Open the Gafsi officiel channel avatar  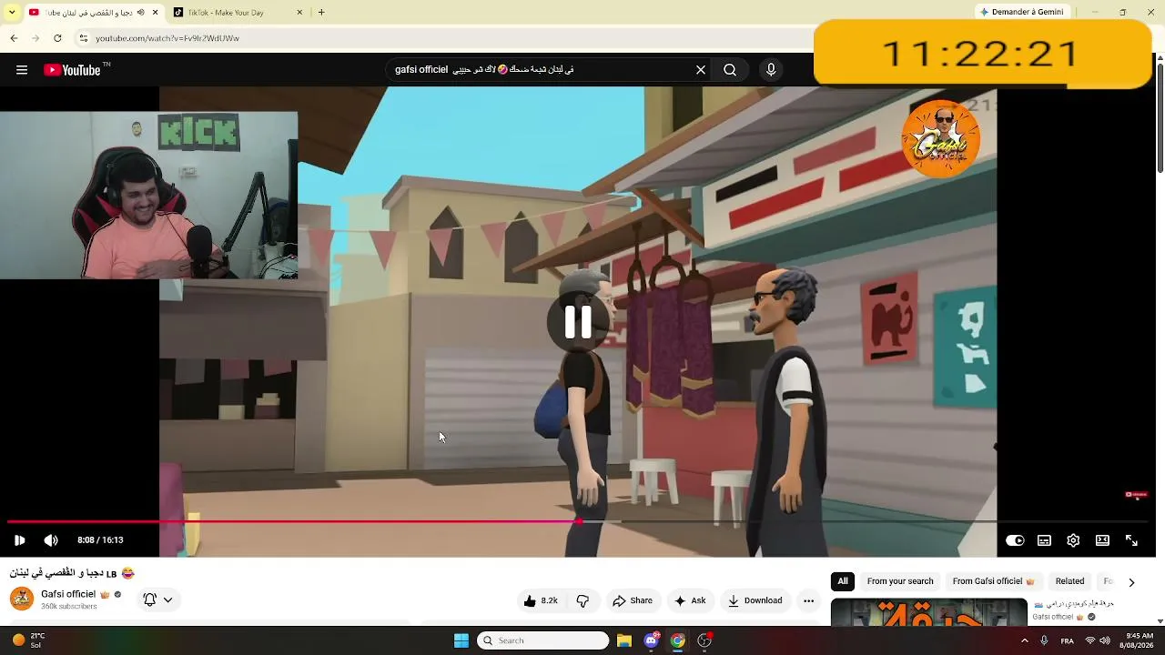(x=22, y=599)
